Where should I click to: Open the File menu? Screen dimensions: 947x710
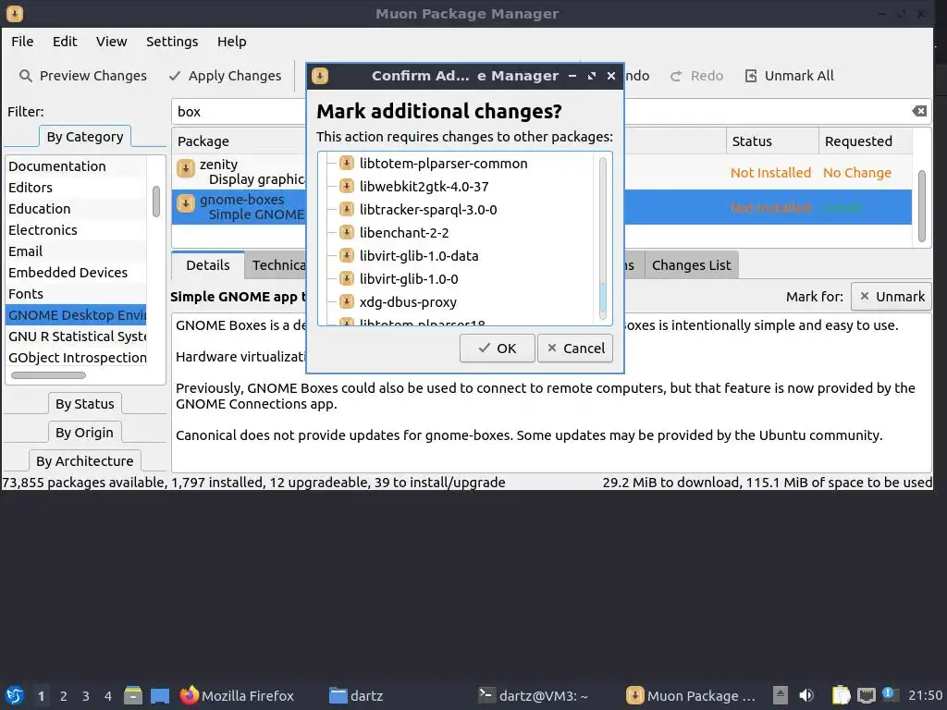pyautogui.click(x=22, y=41)
